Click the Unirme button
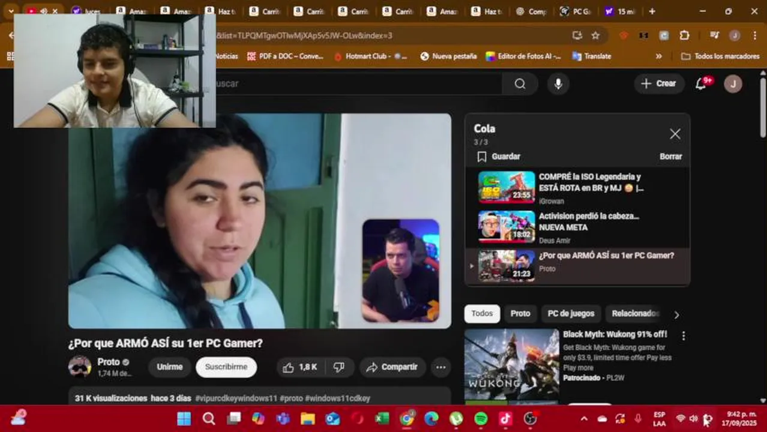The image size is (767, 432). (170, 367)
